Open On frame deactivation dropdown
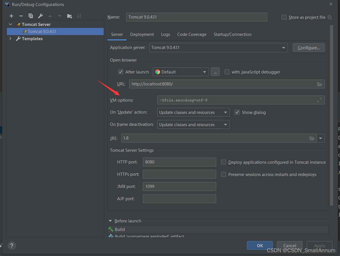 [x=193, y=125]
